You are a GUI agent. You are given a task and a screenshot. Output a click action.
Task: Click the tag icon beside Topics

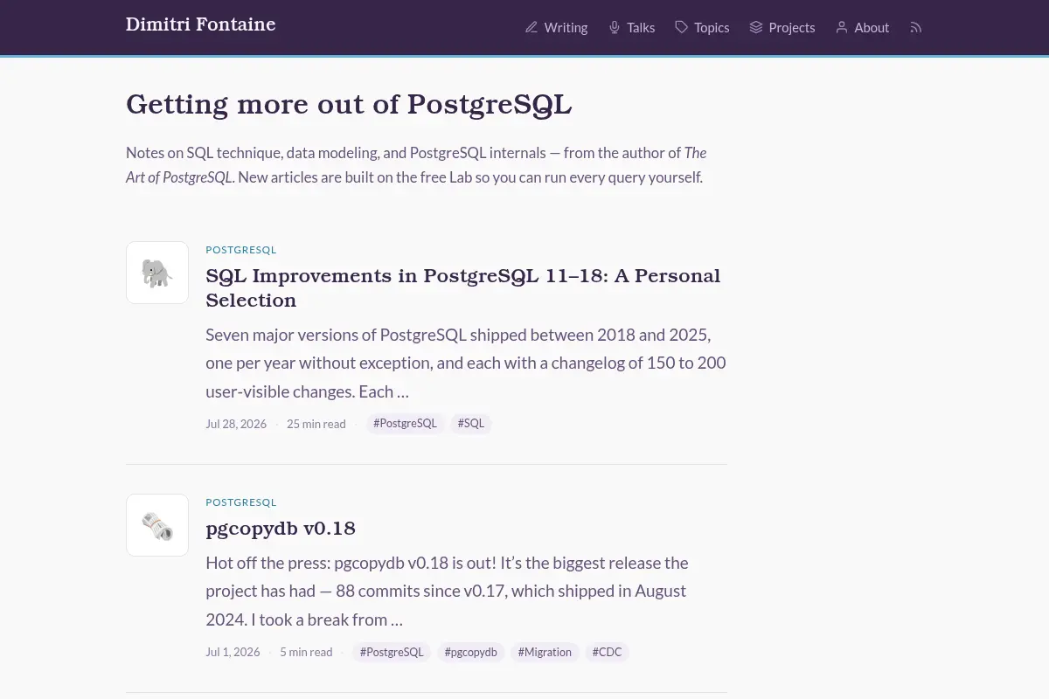[x=682, y=27]
